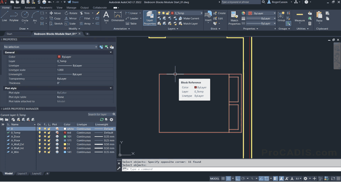Toggle On bulb for A_Floor layer
Viewport: 341px width, 182px height.
tap(40, 140)
